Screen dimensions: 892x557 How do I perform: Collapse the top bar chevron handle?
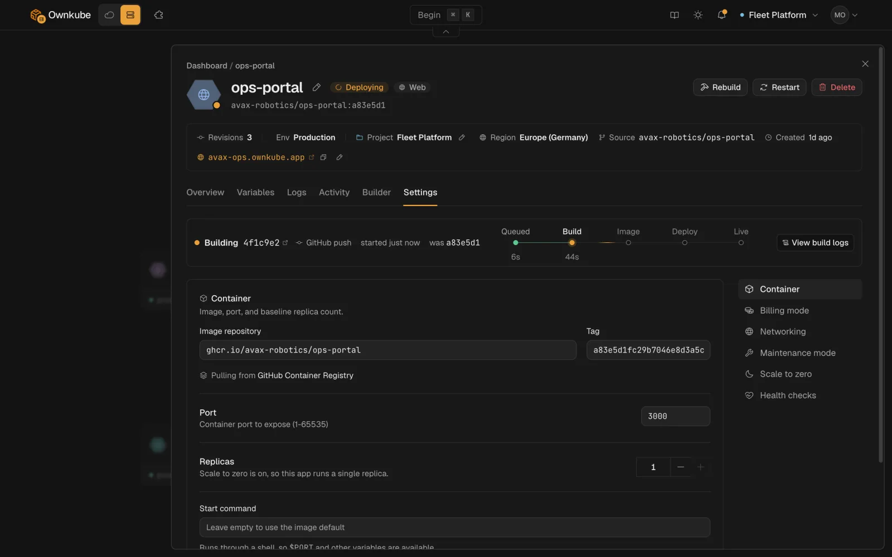(446, 32)
